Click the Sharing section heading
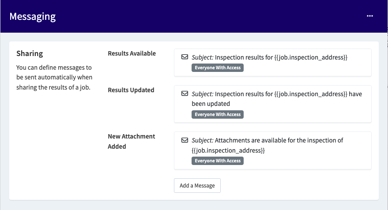This screenshot has height=210, width=388. [x=30, y=54]
